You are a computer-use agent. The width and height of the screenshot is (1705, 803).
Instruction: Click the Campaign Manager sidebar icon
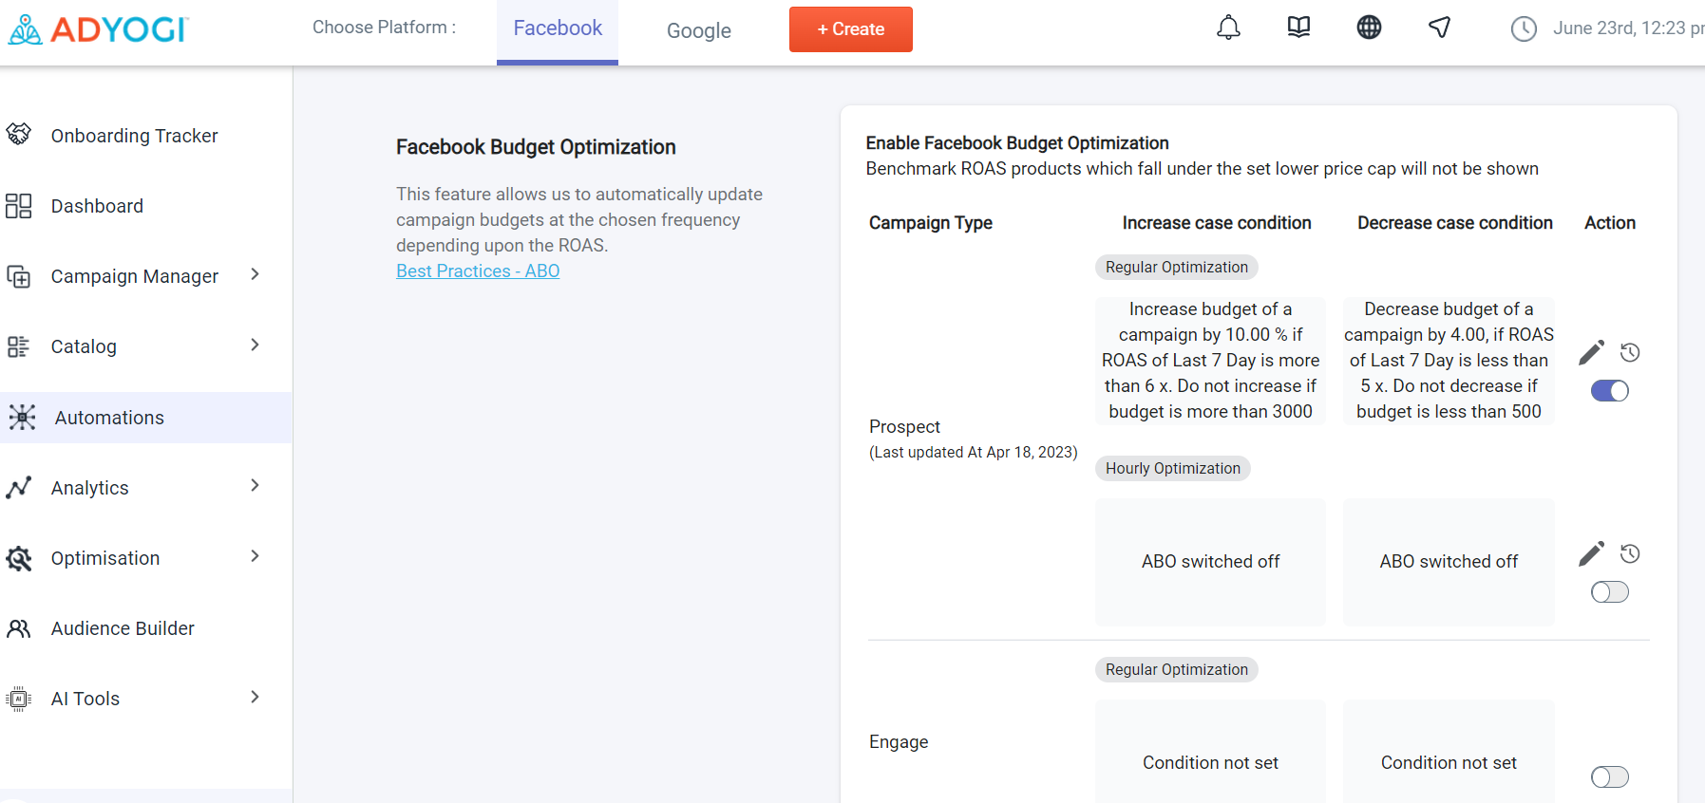coord(19,276)
